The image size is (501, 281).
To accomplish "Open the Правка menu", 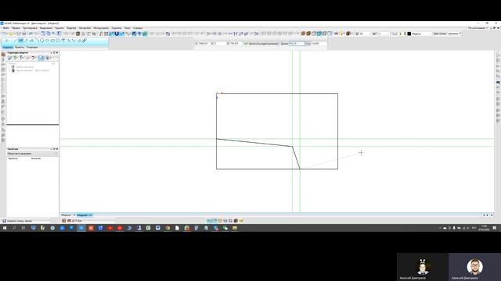I will [x=16, y=28].
